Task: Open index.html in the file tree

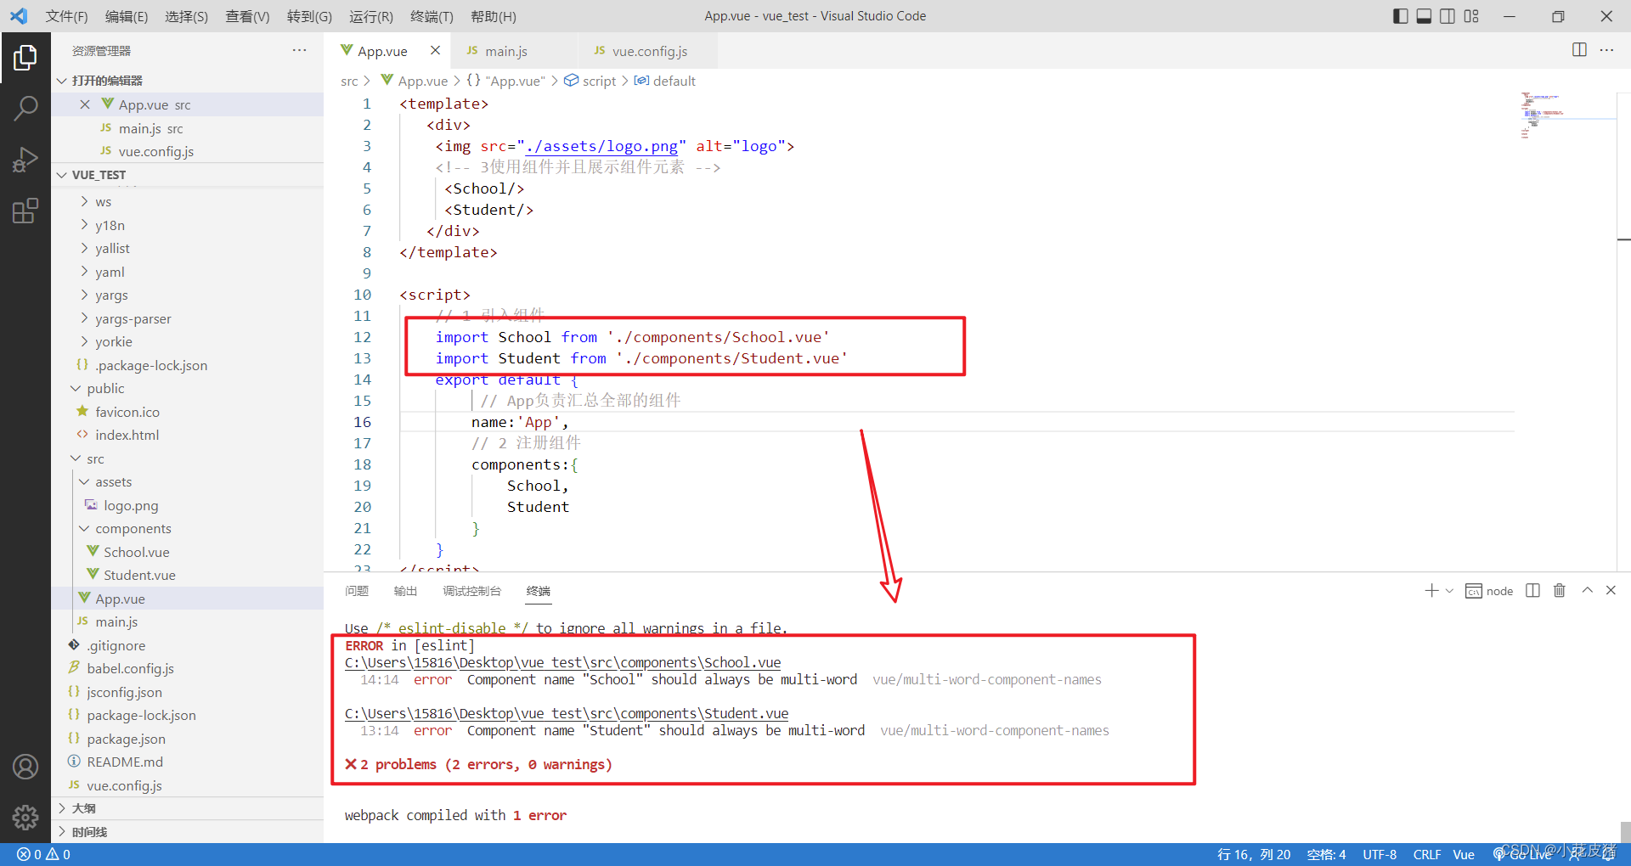Action: point(187,435)
